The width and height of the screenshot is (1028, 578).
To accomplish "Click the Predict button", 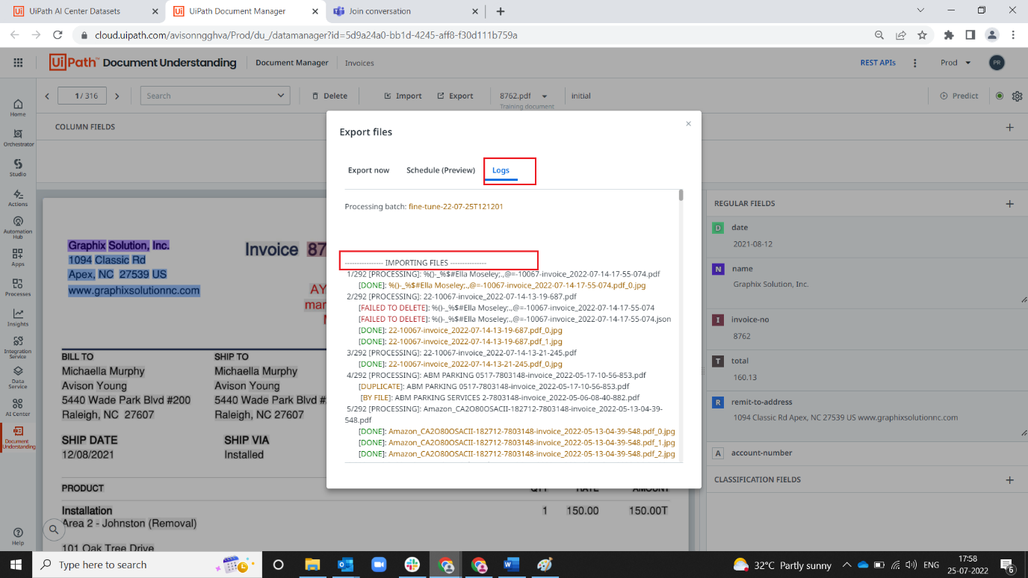I will [959, 96].
